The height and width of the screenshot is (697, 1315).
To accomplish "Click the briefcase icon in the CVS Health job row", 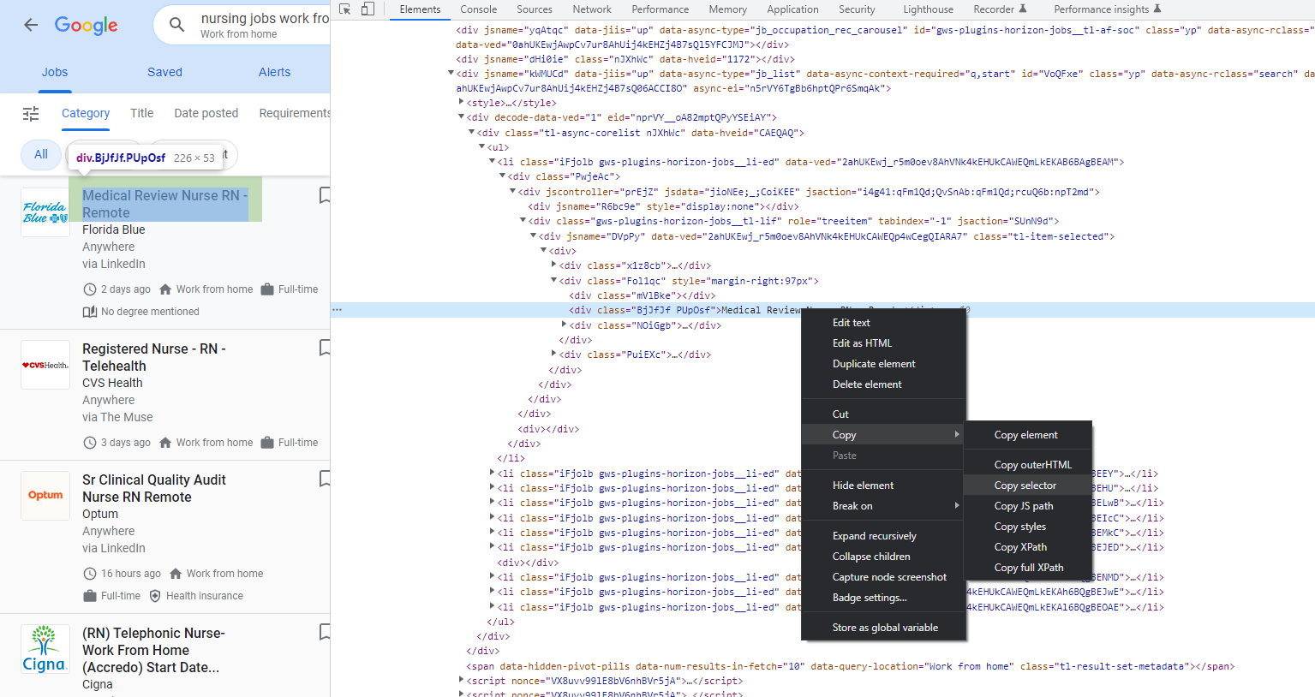I will pos(267,443).
